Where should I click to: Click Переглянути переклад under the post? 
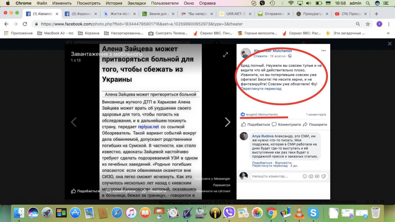[261, 89]
